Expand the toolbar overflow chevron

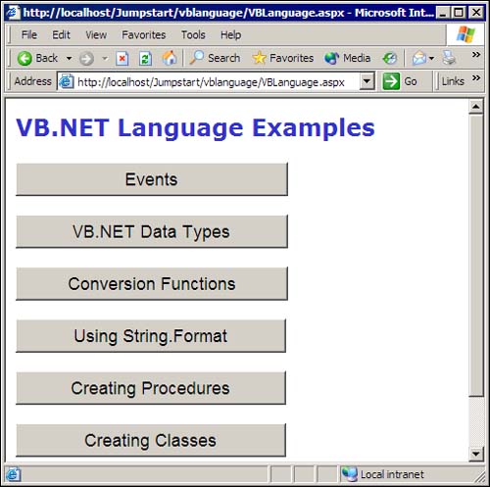coord(476,55)
